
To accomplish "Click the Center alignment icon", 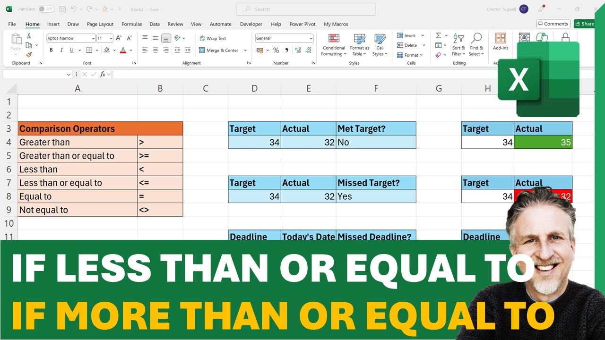I will coord(156,50).
